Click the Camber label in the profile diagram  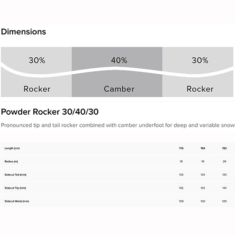point(119,89)
